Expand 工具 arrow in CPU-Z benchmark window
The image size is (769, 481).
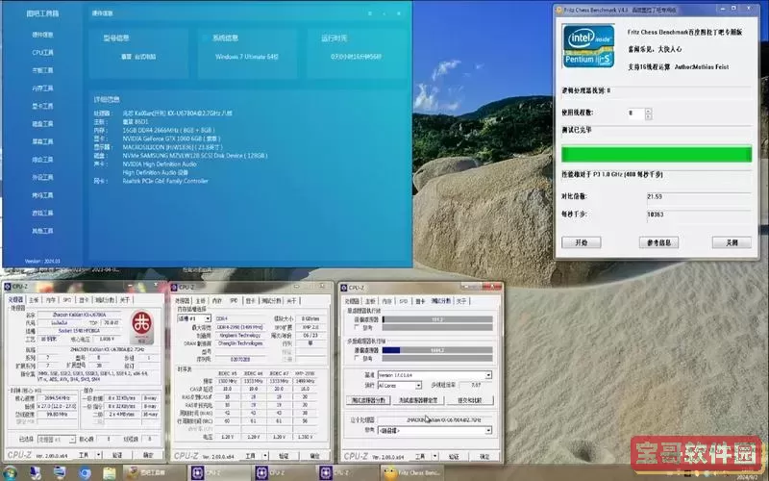(434, 456)
